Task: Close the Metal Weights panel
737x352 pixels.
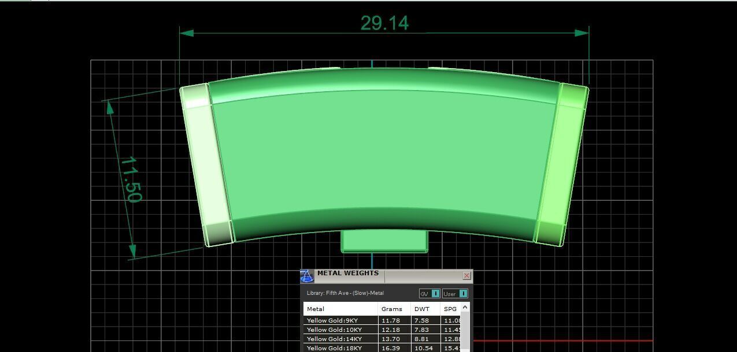Action: pos(466,276)
